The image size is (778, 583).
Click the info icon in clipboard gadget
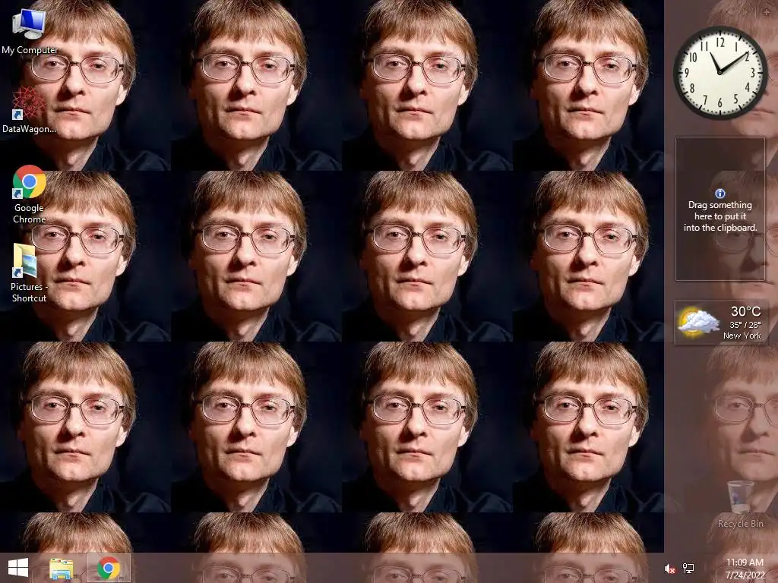pos(720,194)
